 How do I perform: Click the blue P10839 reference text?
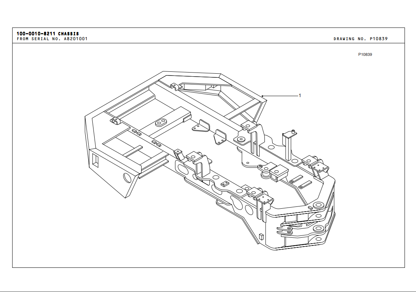point(365,55)
